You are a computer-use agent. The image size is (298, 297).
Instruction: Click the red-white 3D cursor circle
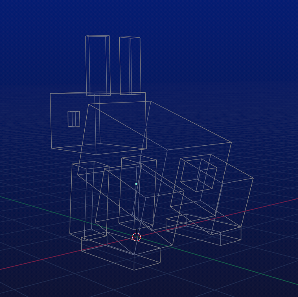pos(137,237)
